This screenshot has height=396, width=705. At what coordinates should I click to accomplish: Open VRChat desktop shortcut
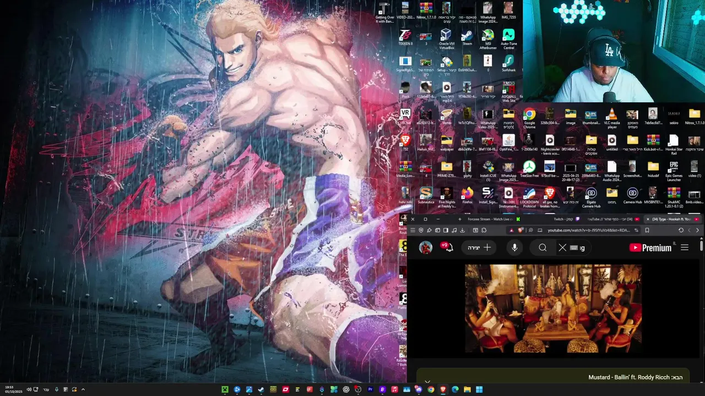[x=405, y=117]
